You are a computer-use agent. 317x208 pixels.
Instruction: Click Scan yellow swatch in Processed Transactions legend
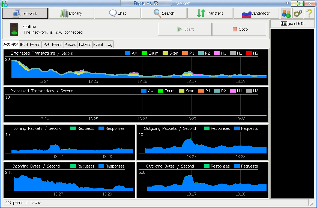[x=181, y=91]
